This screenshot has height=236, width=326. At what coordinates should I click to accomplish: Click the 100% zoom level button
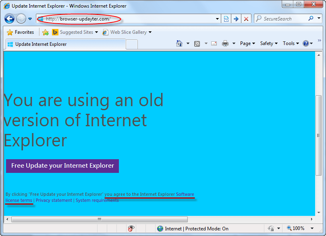pos(295,228)
